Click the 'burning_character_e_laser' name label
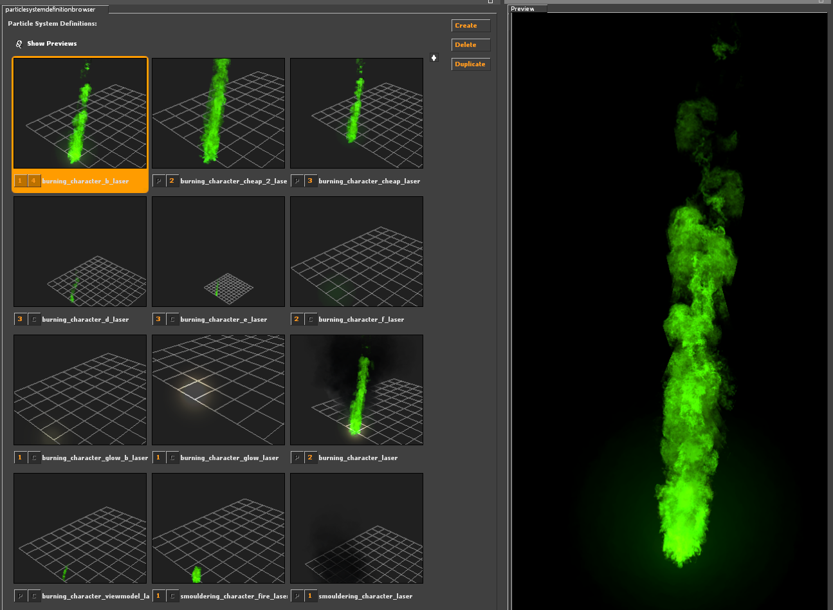 [x=223, y=320]
